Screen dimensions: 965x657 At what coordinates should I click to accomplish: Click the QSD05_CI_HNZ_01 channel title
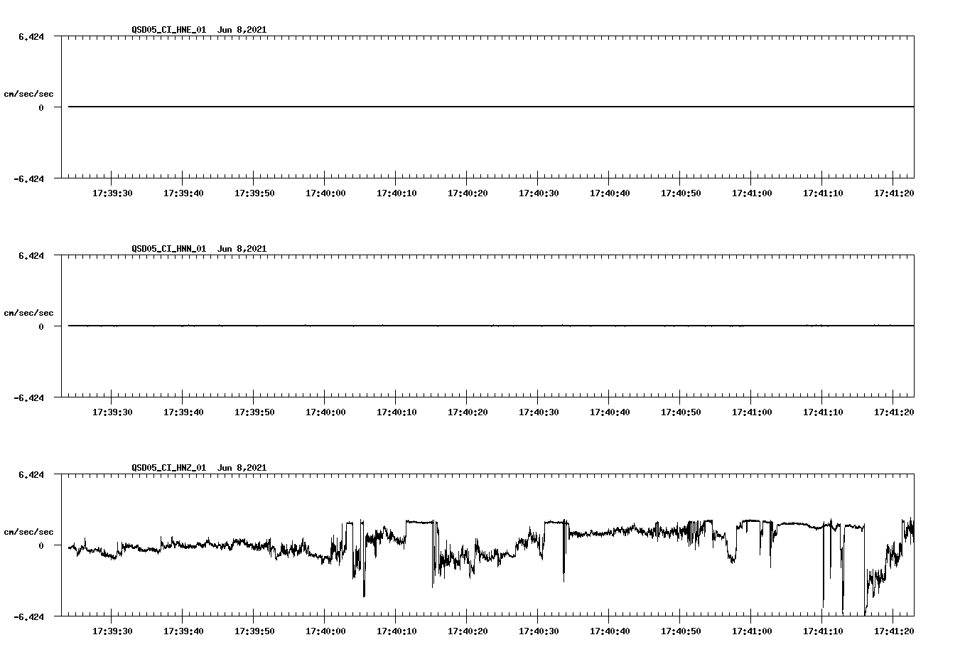click(x=169, y=468)
